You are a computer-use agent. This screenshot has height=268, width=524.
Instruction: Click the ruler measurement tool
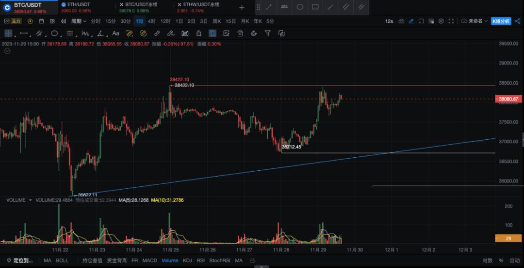(157, 33)
